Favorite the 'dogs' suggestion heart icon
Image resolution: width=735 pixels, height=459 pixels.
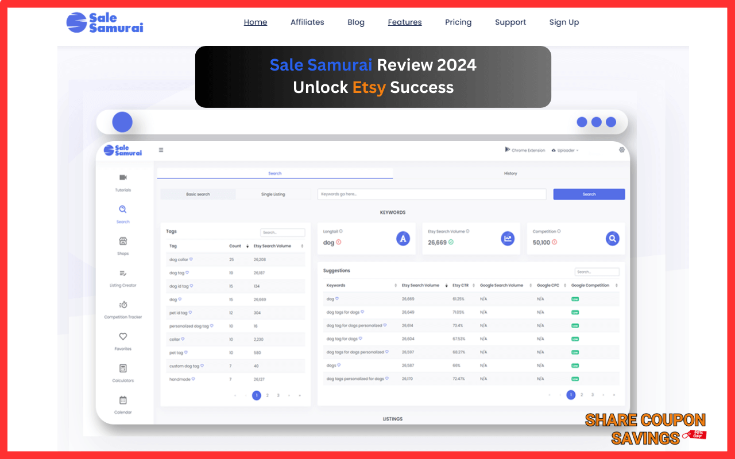click(339, 365)
